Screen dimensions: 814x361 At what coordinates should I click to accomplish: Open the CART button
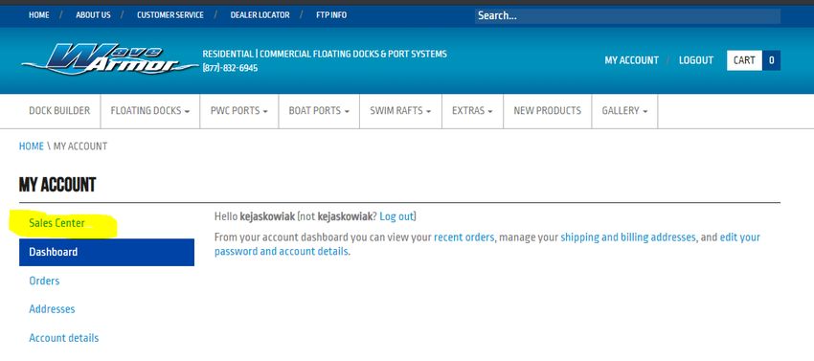(744, 60)
